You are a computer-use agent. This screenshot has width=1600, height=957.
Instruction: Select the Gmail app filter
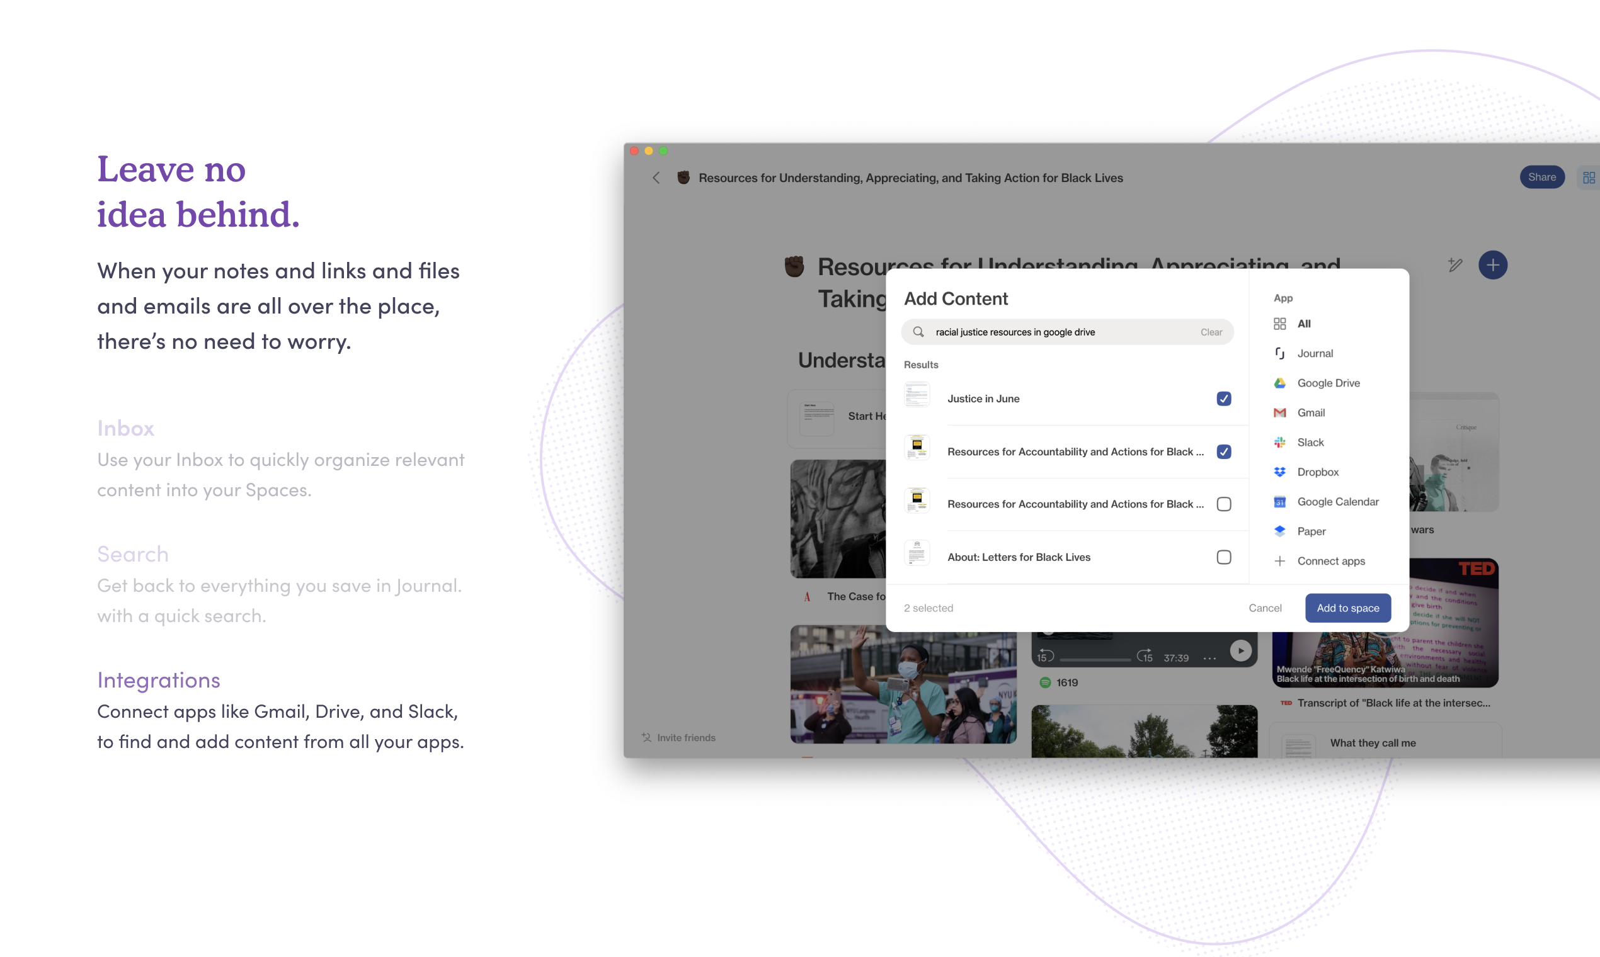click(1311, 412)
